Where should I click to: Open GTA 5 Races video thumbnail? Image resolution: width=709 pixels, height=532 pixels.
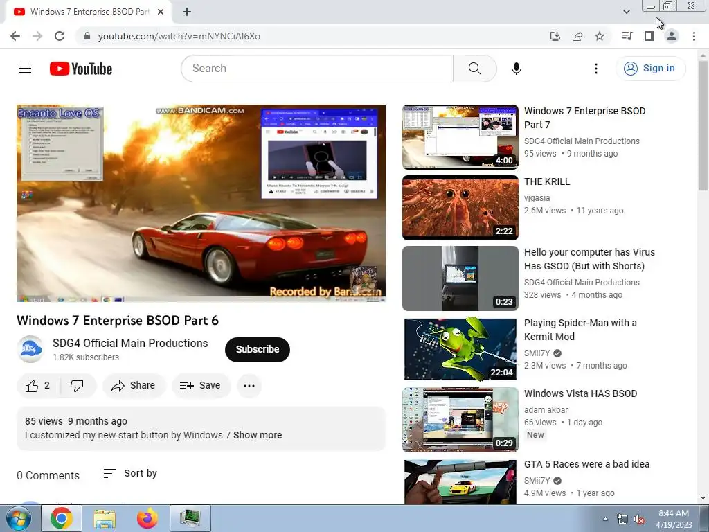tap(460, 482)
